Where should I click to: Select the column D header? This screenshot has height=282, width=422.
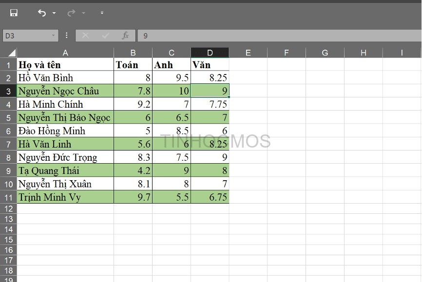[210, 53]
